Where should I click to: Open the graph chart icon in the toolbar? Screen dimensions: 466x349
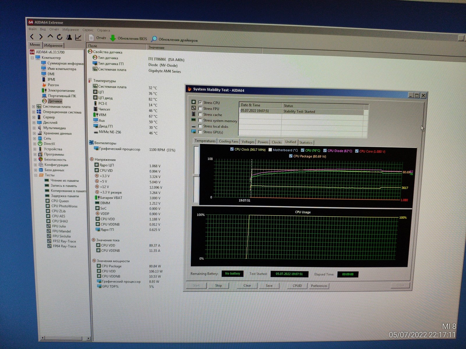point(78,38)
